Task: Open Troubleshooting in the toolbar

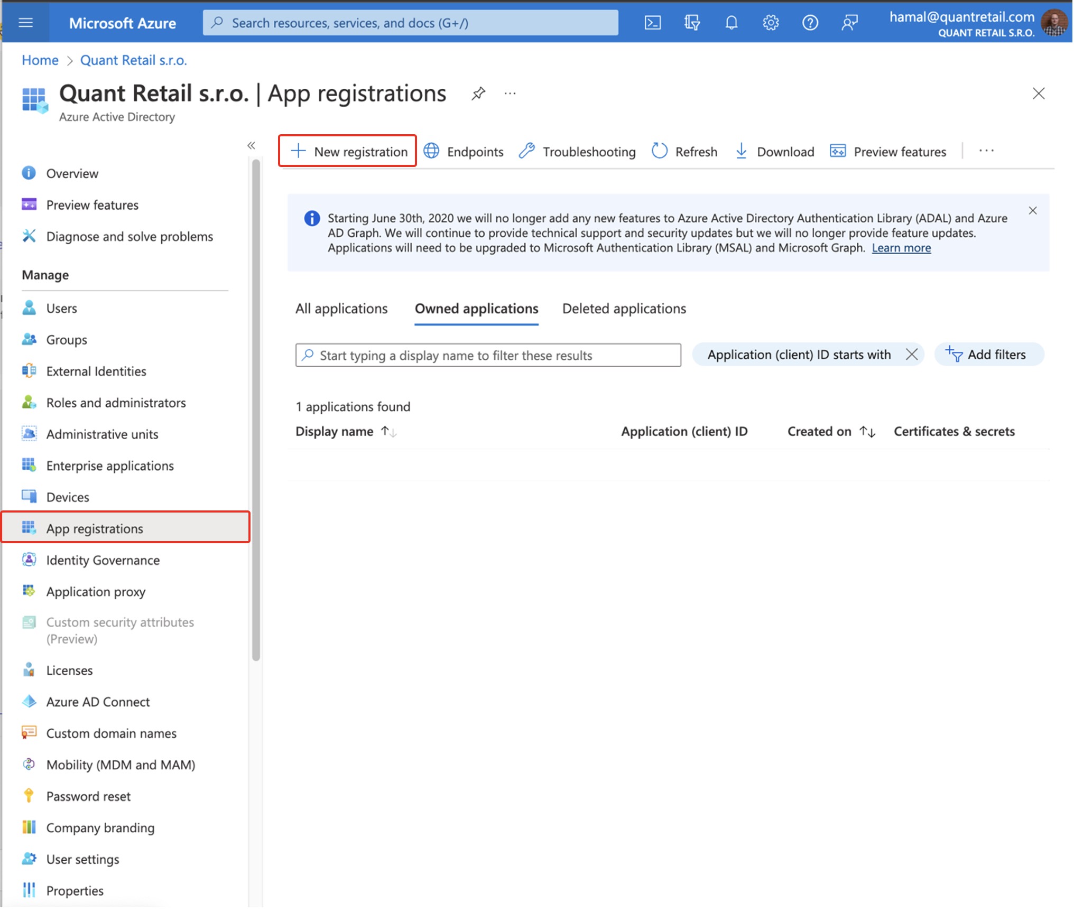Action: coord(578,152)
